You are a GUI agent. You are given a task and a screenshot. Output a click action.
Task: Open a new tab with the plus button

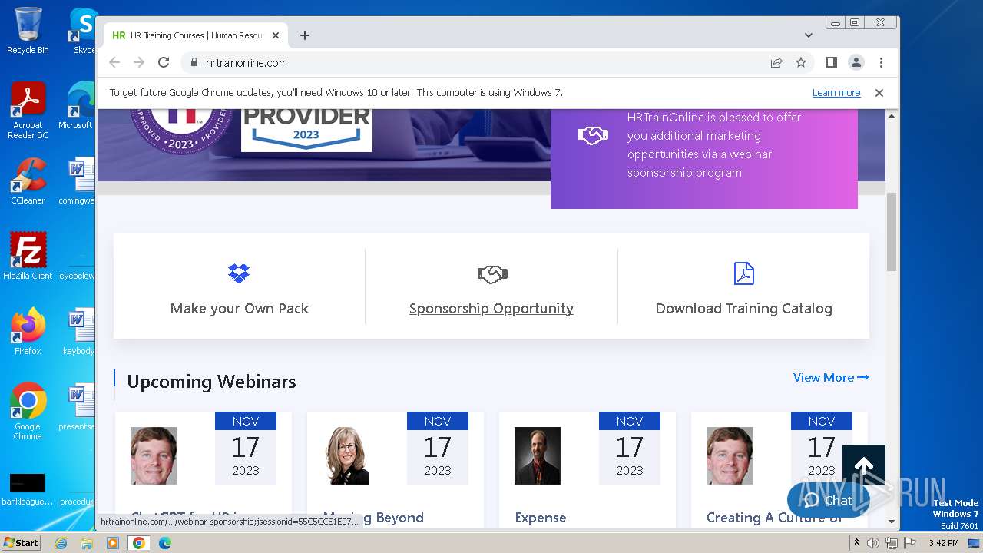[305, 35]
